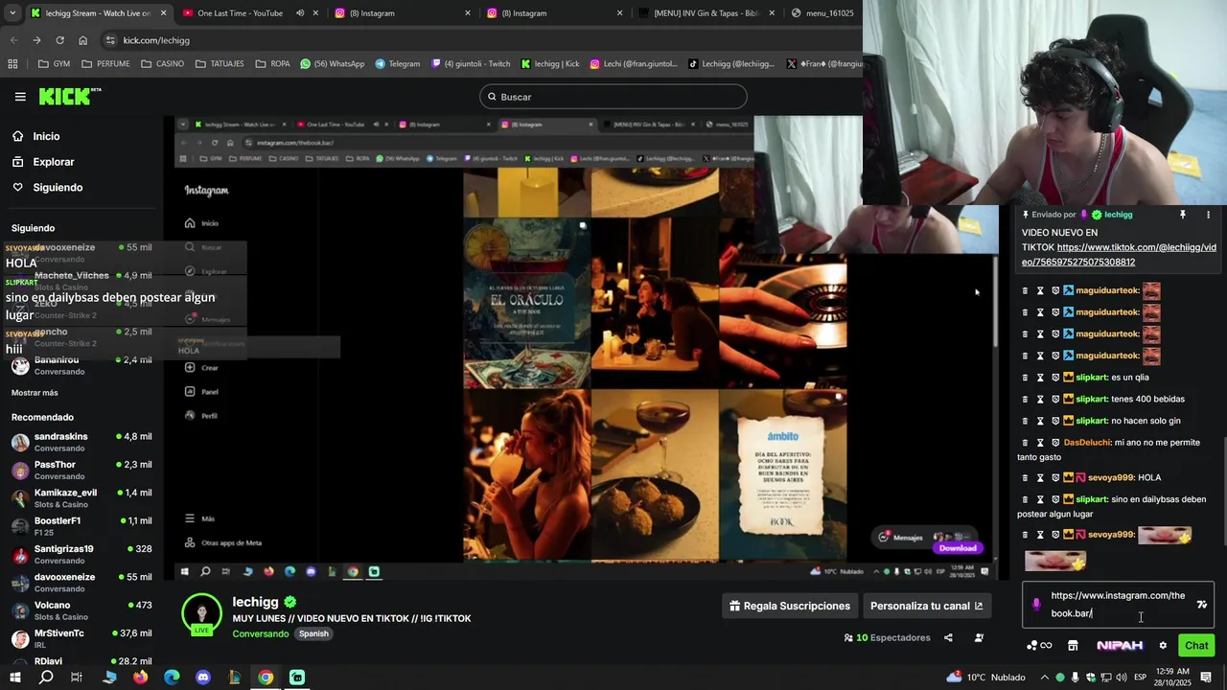Screen dimensions: 1227x690
Task: Open giuntoli Twitch bookmark
Action: [471, 64]
